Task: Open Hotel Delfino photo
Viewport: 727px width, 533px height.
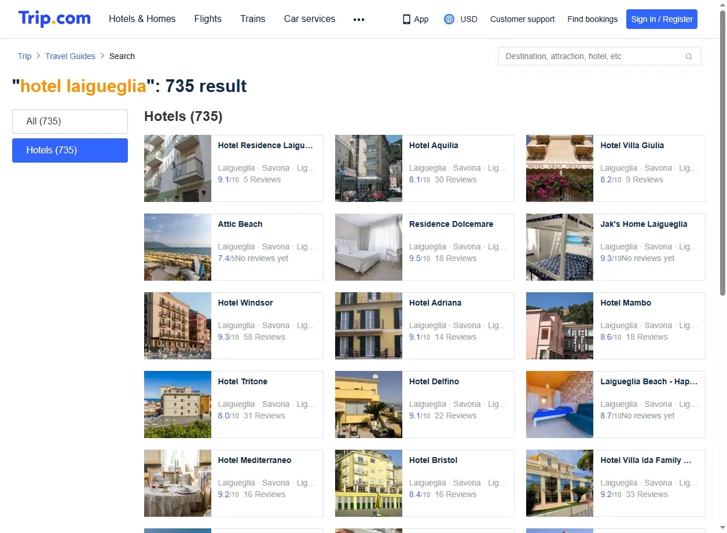Action: [x=369, y=405]
